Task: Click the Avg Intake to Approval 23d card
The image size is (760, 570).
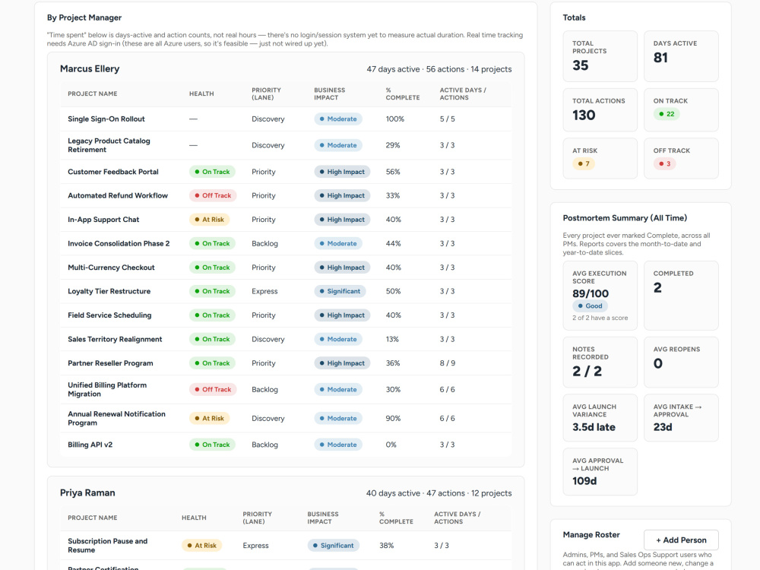Action: pyautogui.click(x=681, y=418)
